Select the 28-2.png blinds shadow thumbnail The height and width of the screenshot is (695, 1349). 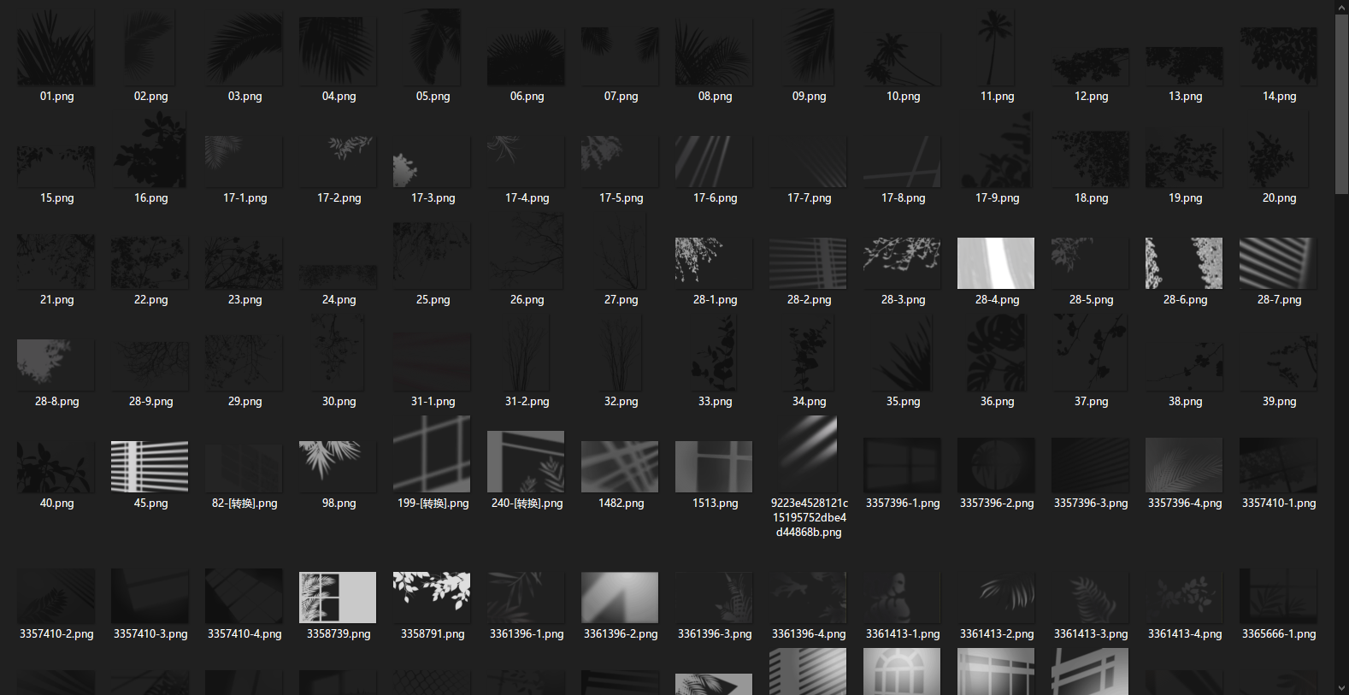(809, 263)
